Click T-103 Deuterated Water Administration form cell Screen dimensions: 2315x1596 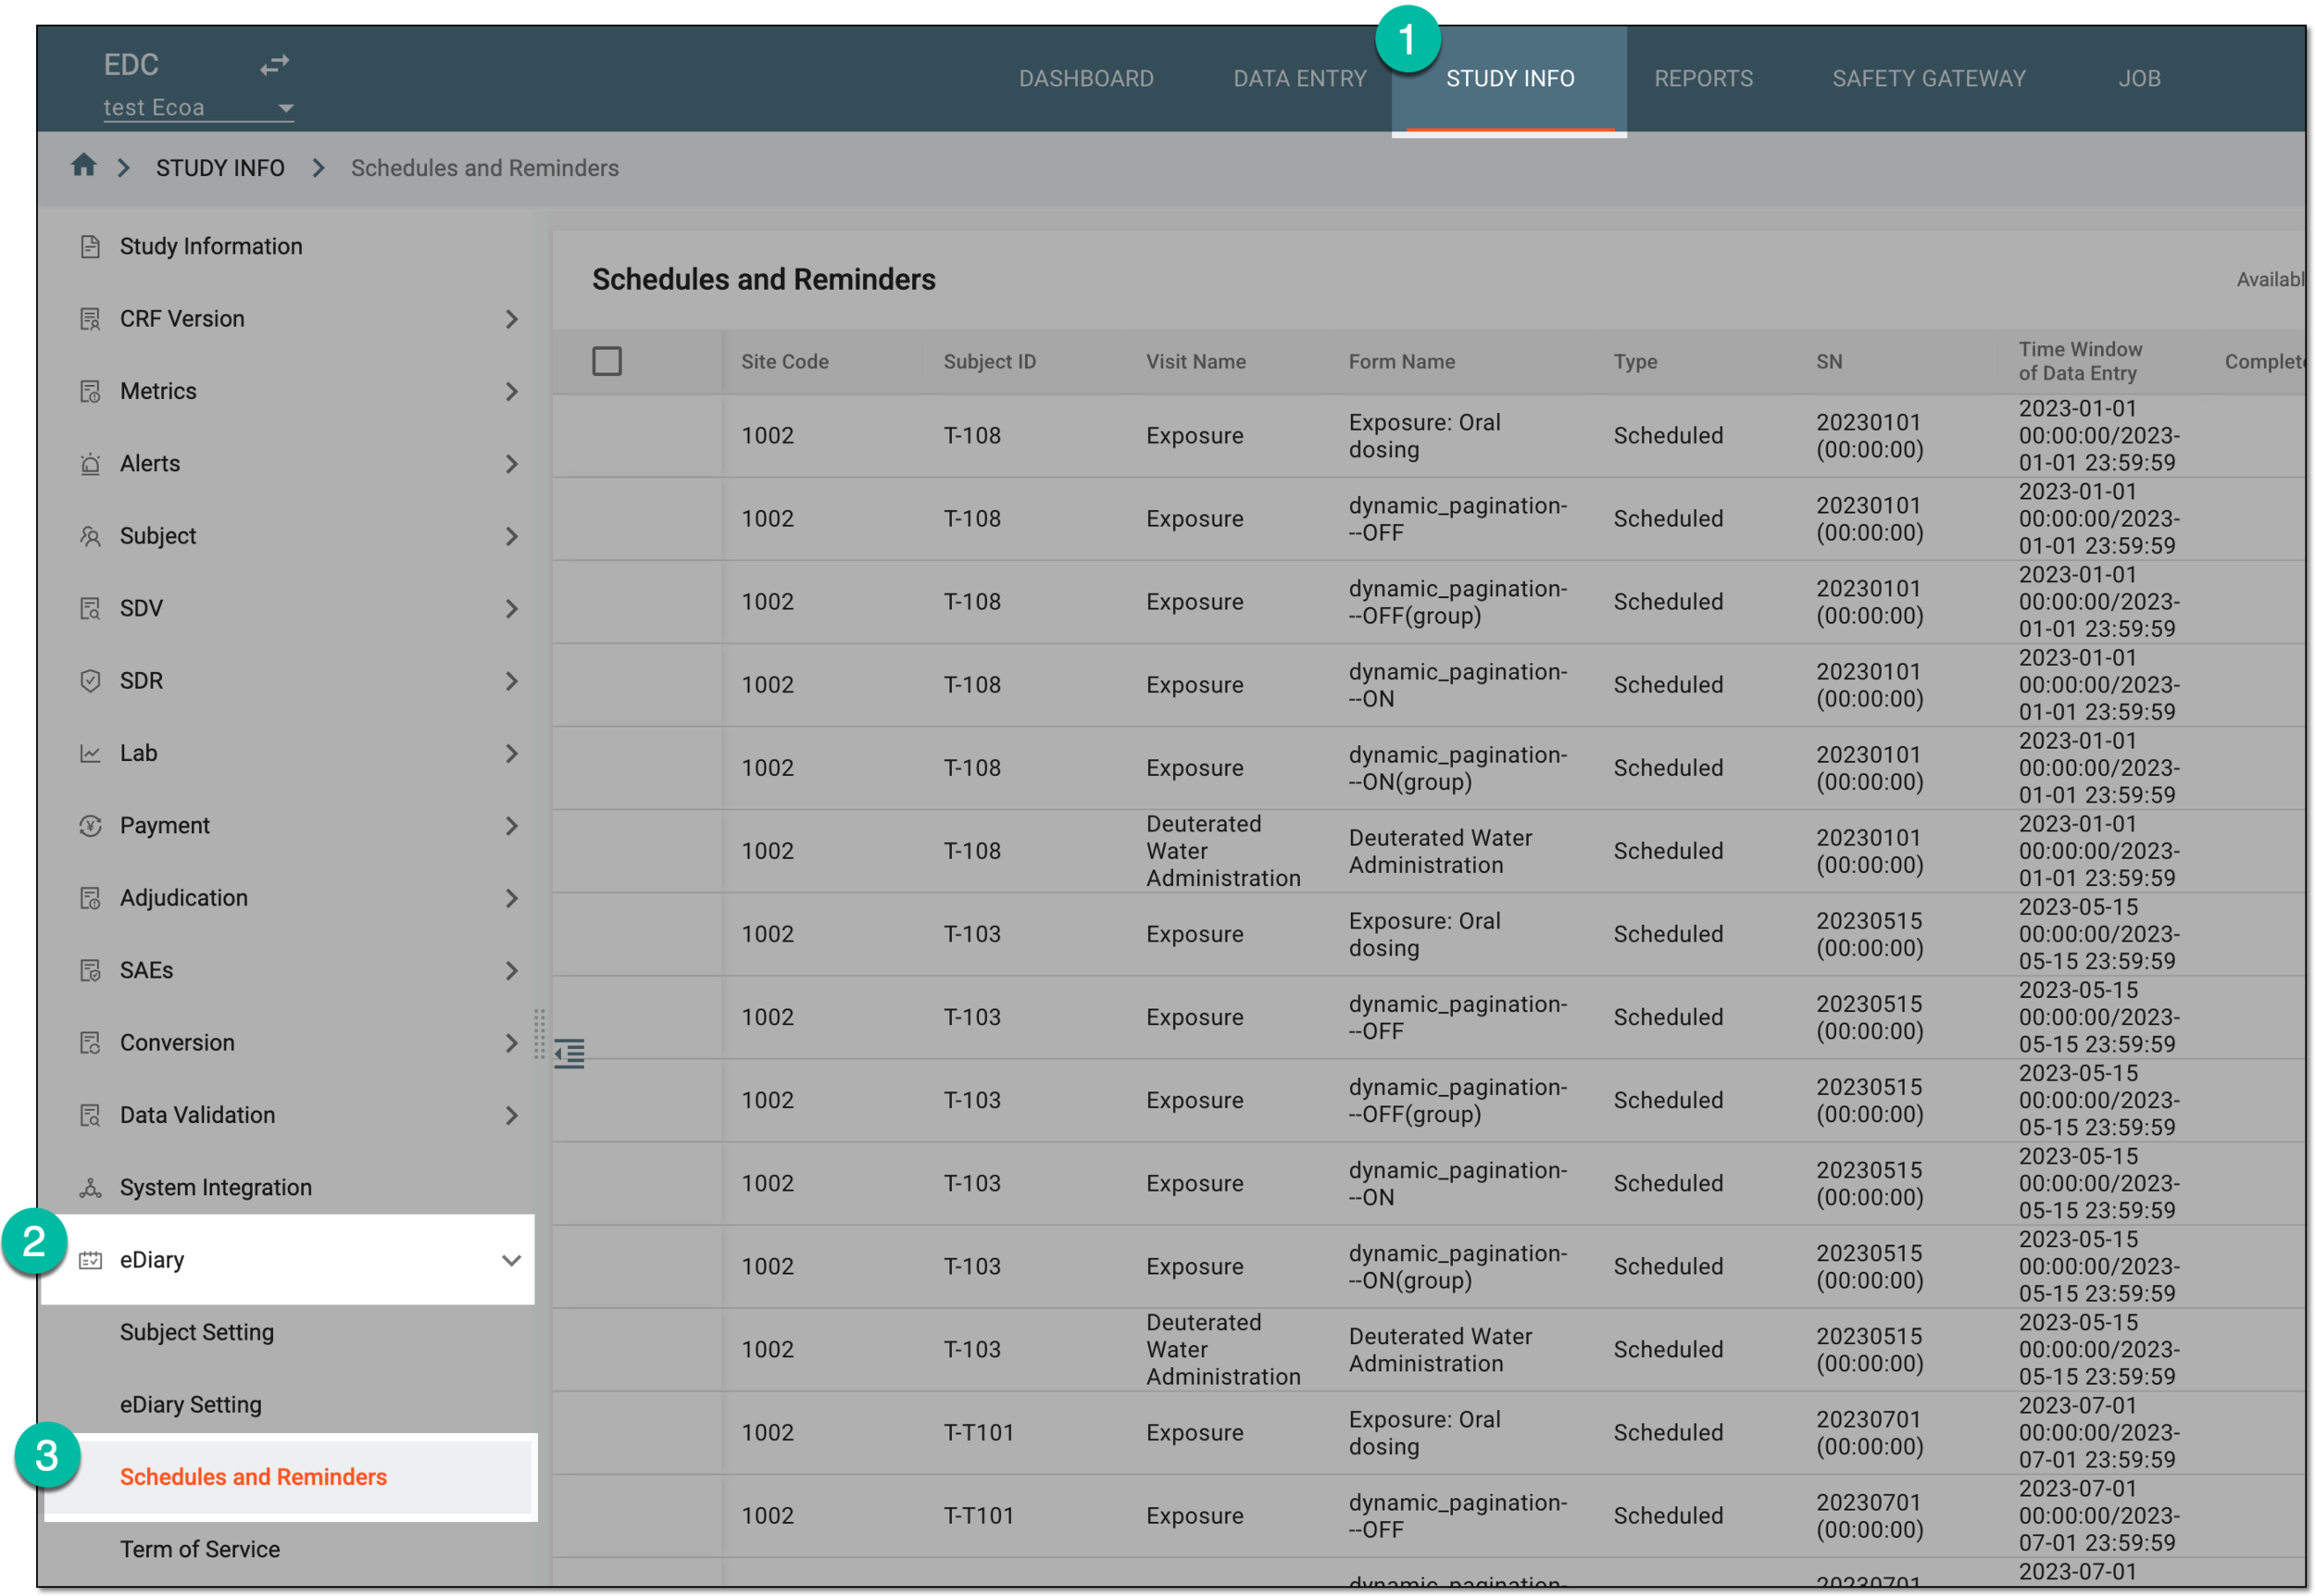[1440, 1350]
